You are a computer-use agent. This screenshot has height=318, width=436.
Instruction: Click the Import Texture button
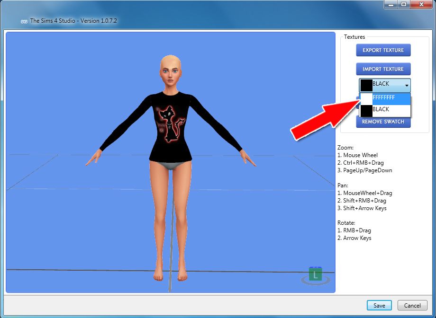[383, 69]
